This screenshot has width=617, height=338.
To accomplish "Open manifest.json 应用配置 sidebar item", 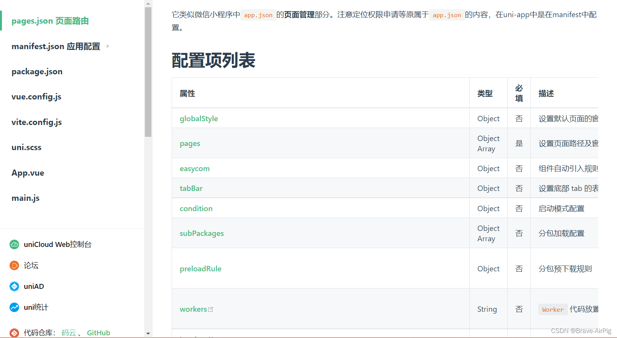I will pyautogui.click(x=56, y=46).
